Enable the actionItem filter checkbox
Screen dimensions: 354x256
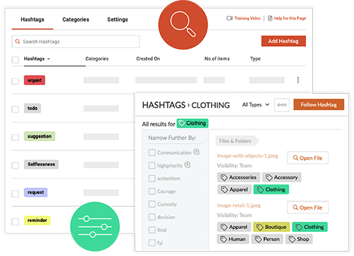coord(152,178)
